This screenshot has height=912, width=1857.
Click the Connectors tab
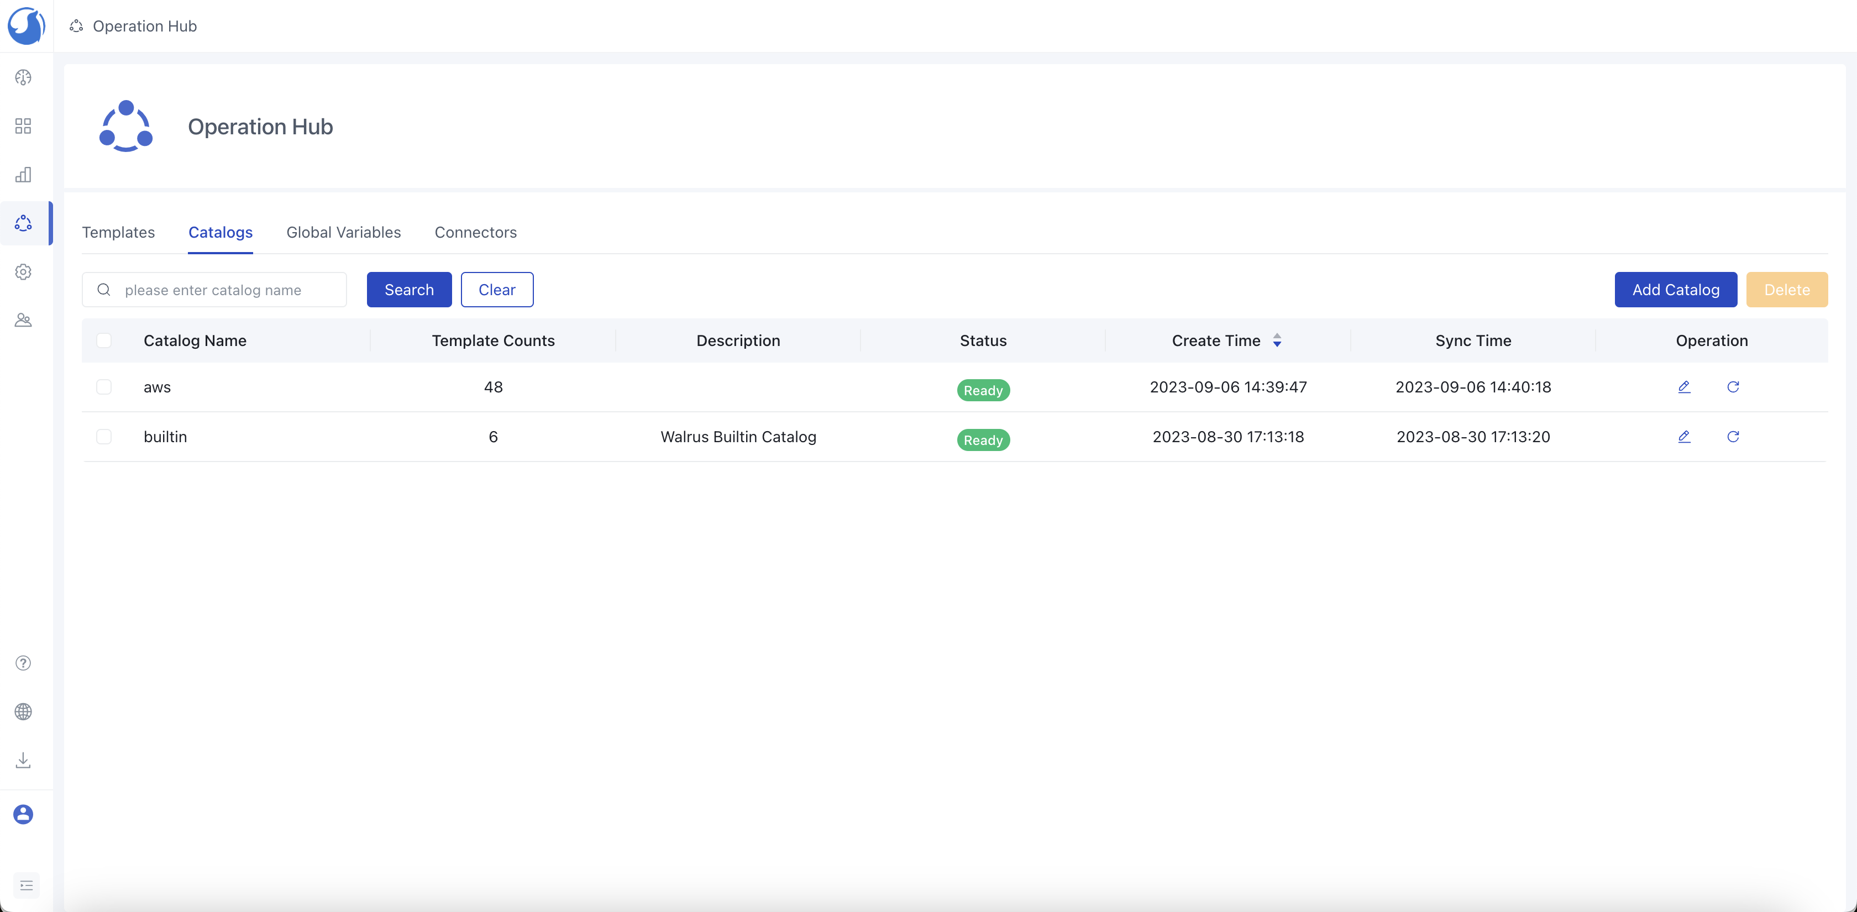point(475,232)
